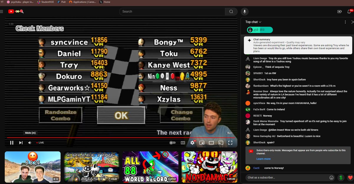Mute the video volume
Screen dimensions: 354x184
(30, 143)
